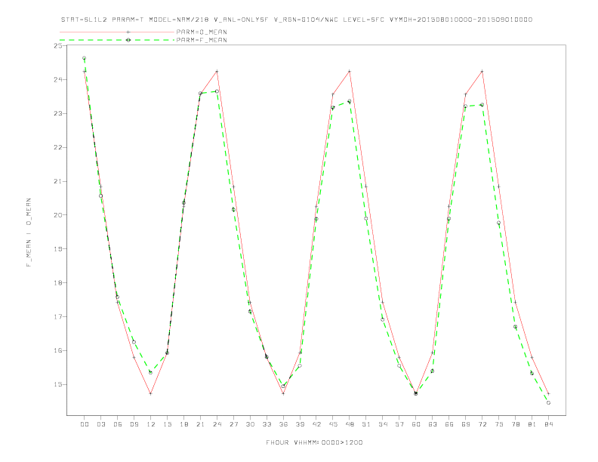Click x-axis forecast hour label 60
The height and width of the screenshot is (462, 598).
pyautogui.click(x=416, y=424)
